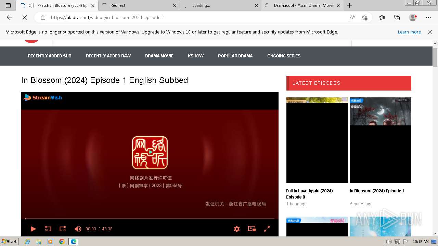The image size is (438, 246).
Task: Close the Dramacool tab
Action: tap(338, 5)
